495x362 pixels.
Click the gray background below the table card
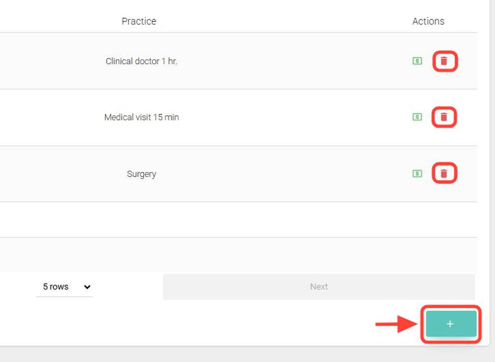(208, 355)
